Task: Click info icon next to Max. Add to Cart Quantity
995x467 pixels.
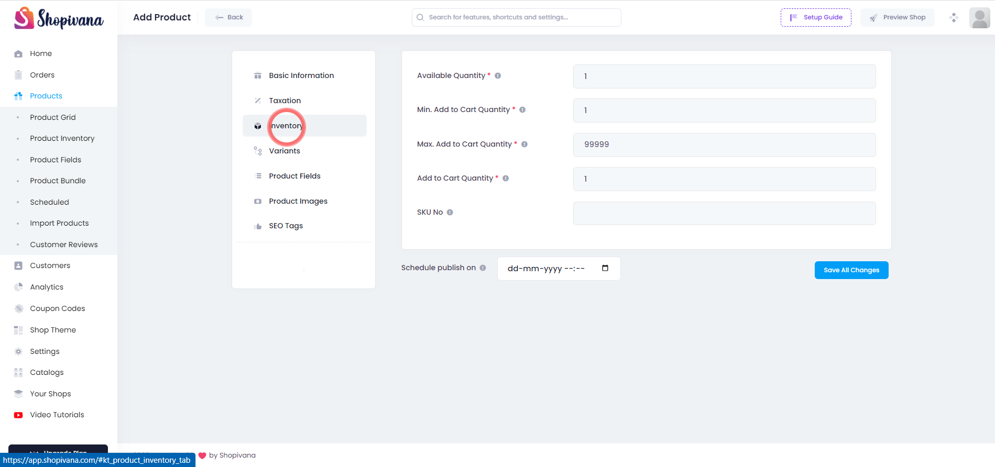Action: tap(524, 144)
